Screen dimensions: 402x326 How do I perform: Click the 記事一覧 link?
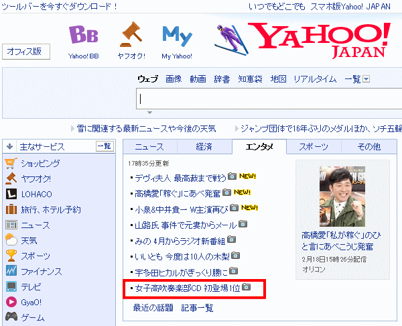197,307
